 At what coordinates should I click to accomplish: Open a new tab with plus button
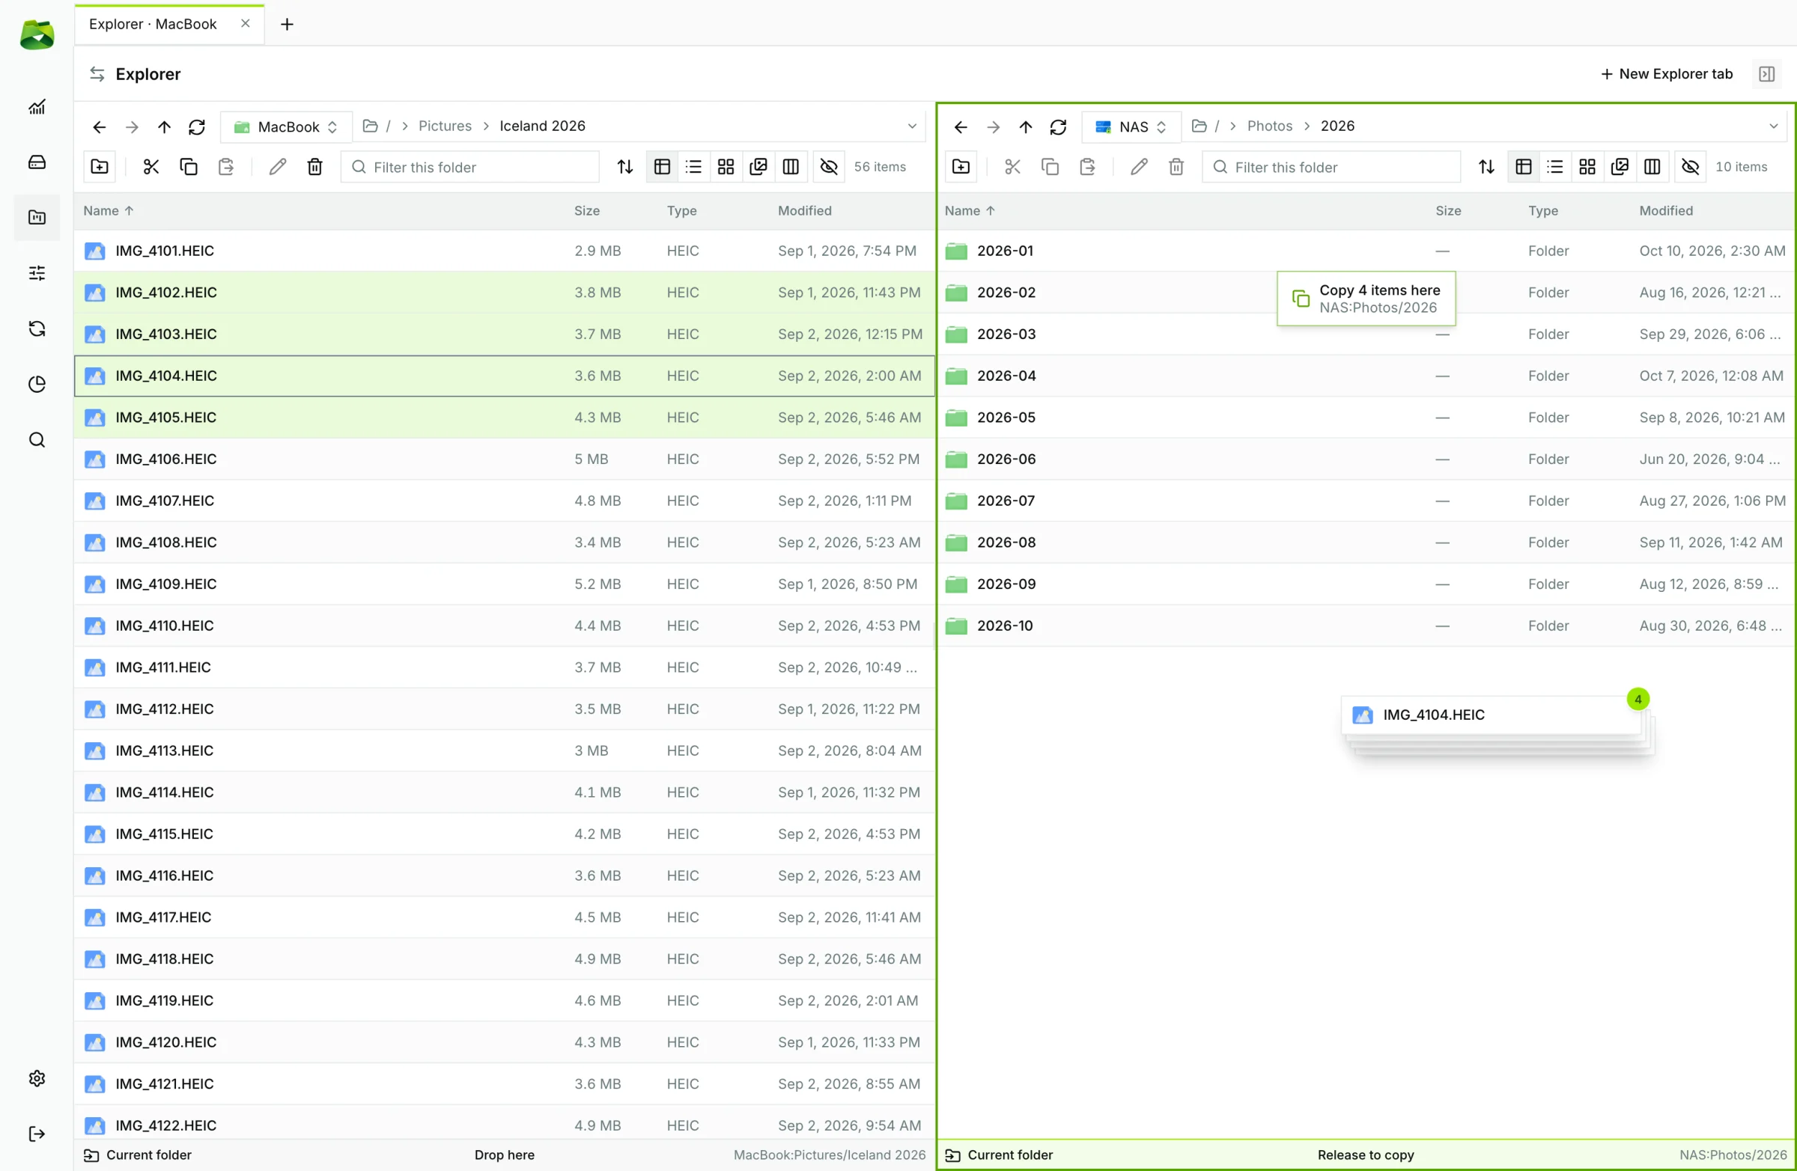pos(287,24)
